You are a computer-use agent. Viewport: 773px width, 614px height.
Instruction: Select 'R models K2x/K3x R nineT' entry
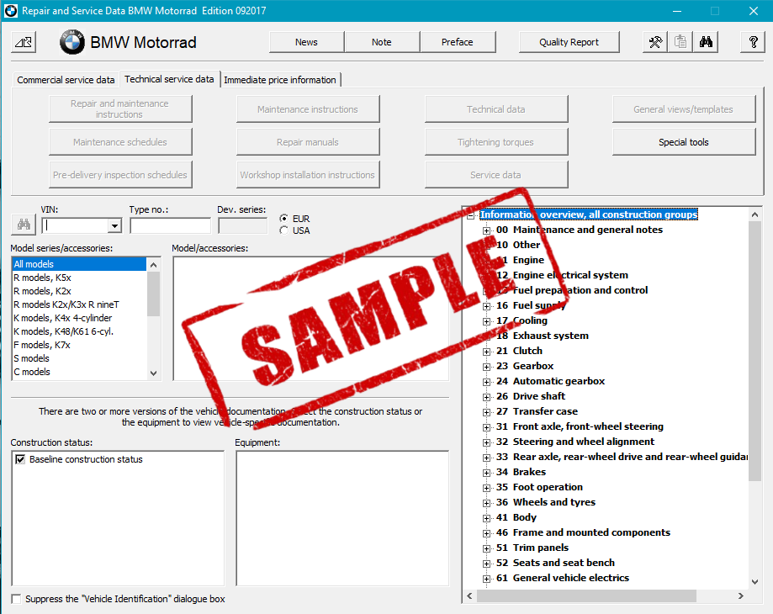click(79, 304)
